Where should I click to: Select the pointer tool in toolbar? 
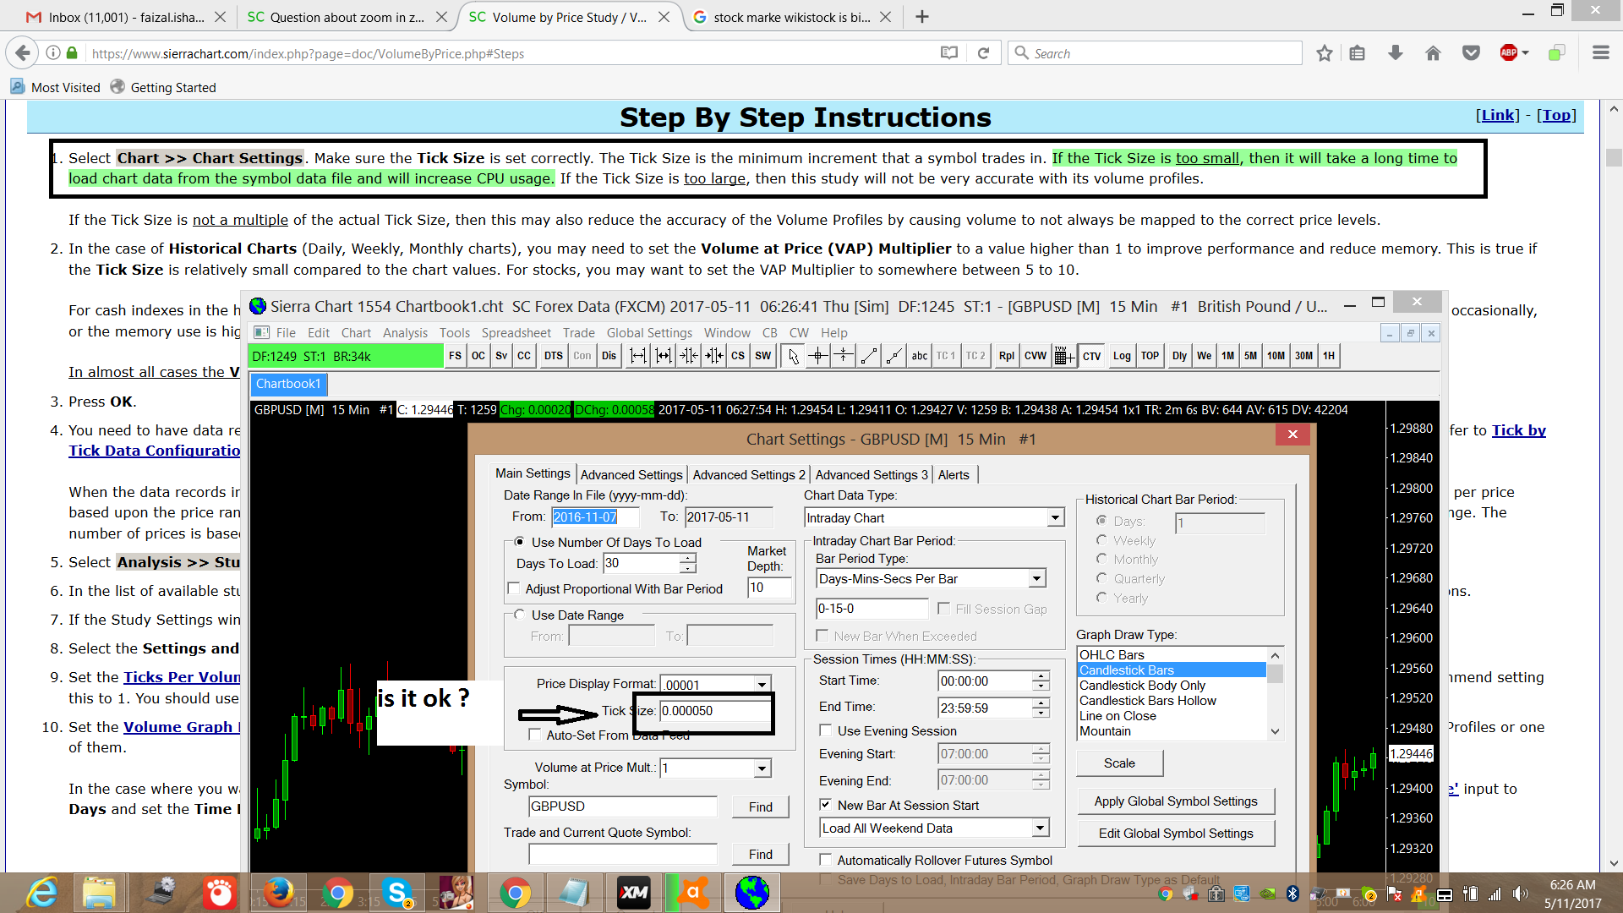pos(793,356)
